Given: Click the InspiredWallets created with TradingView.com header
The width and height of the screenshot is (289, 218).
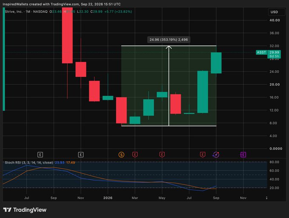Looking at the screenshot, I should [62, 4].
